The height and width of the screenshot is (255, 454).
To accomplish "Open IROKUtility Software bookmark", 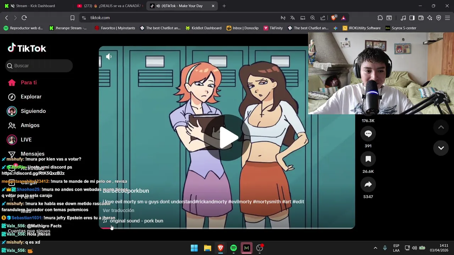I will (361, 28).
